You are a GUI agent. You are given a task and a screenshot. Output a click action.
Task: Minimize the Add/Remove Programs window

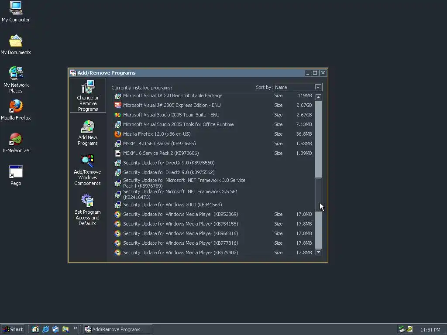pyautogui.click(x=307, y=73)
